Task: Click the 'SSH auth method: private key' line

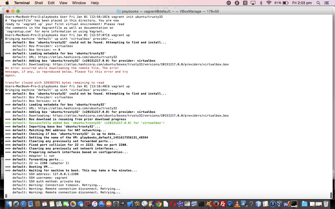Action: (46, 181)
